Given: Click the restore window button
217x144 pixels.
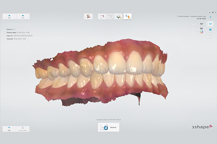Looking at the screenshot, I should click(212, 13).
